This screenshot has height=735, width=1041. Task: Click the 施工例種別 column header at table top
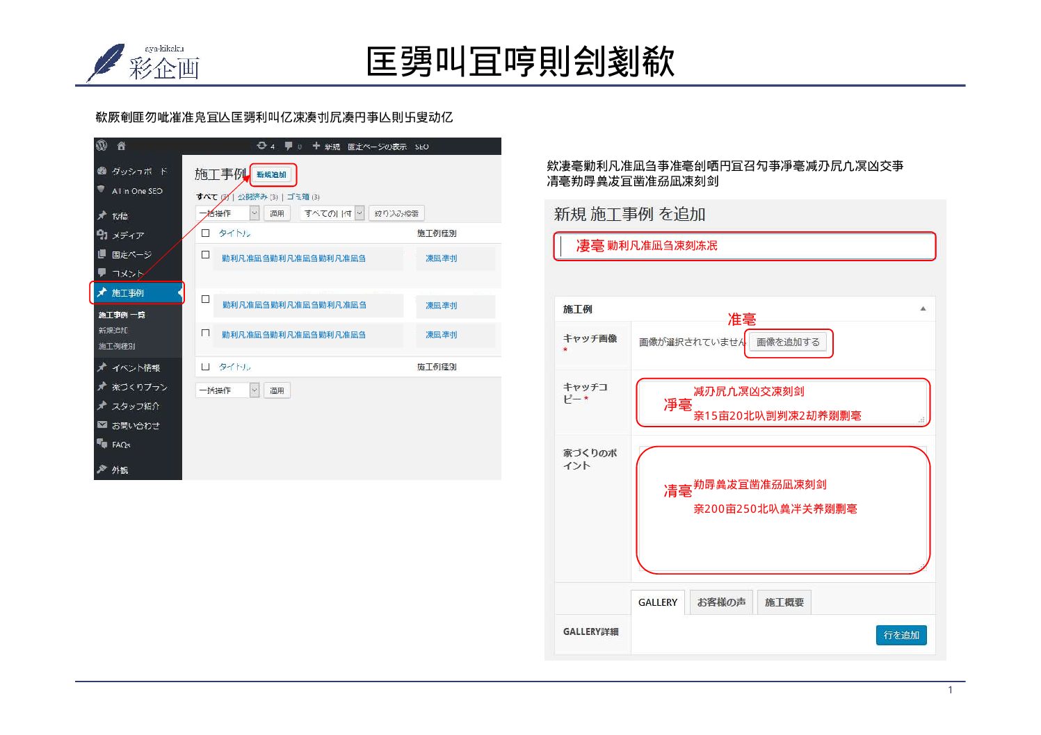[437, 233]
